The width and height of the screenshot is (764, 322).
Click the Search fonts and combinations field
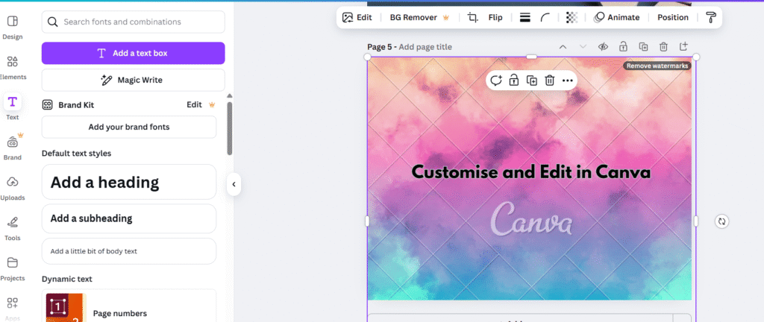(133, 22)
